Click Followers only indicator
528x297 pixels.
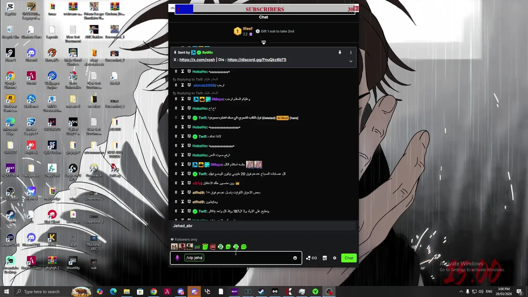184,239
